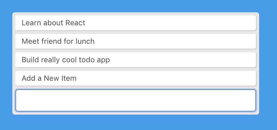Click the word 'React' in first todo

click(75, 23)
